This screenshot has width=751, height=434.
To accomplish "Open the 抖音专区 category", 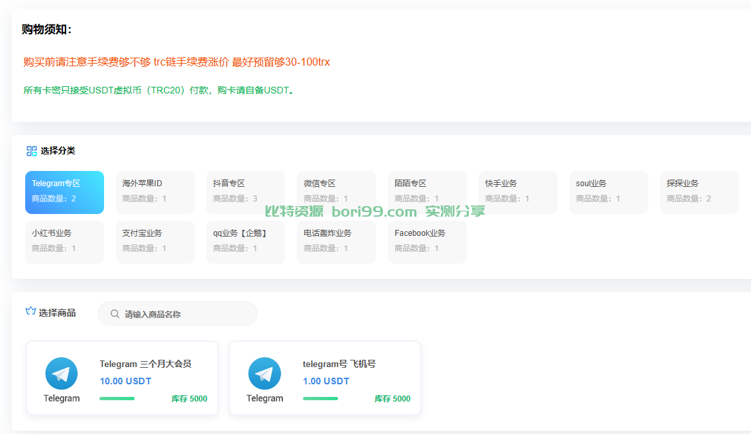I will click(246, 192).
